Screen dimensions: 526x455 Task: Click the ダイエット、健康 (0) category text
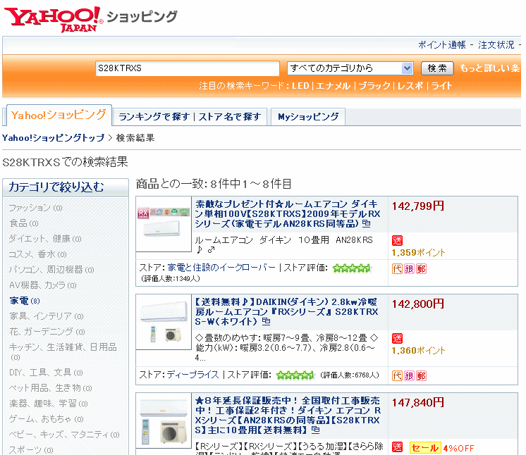pyautogui.click(x=45, y=239)
